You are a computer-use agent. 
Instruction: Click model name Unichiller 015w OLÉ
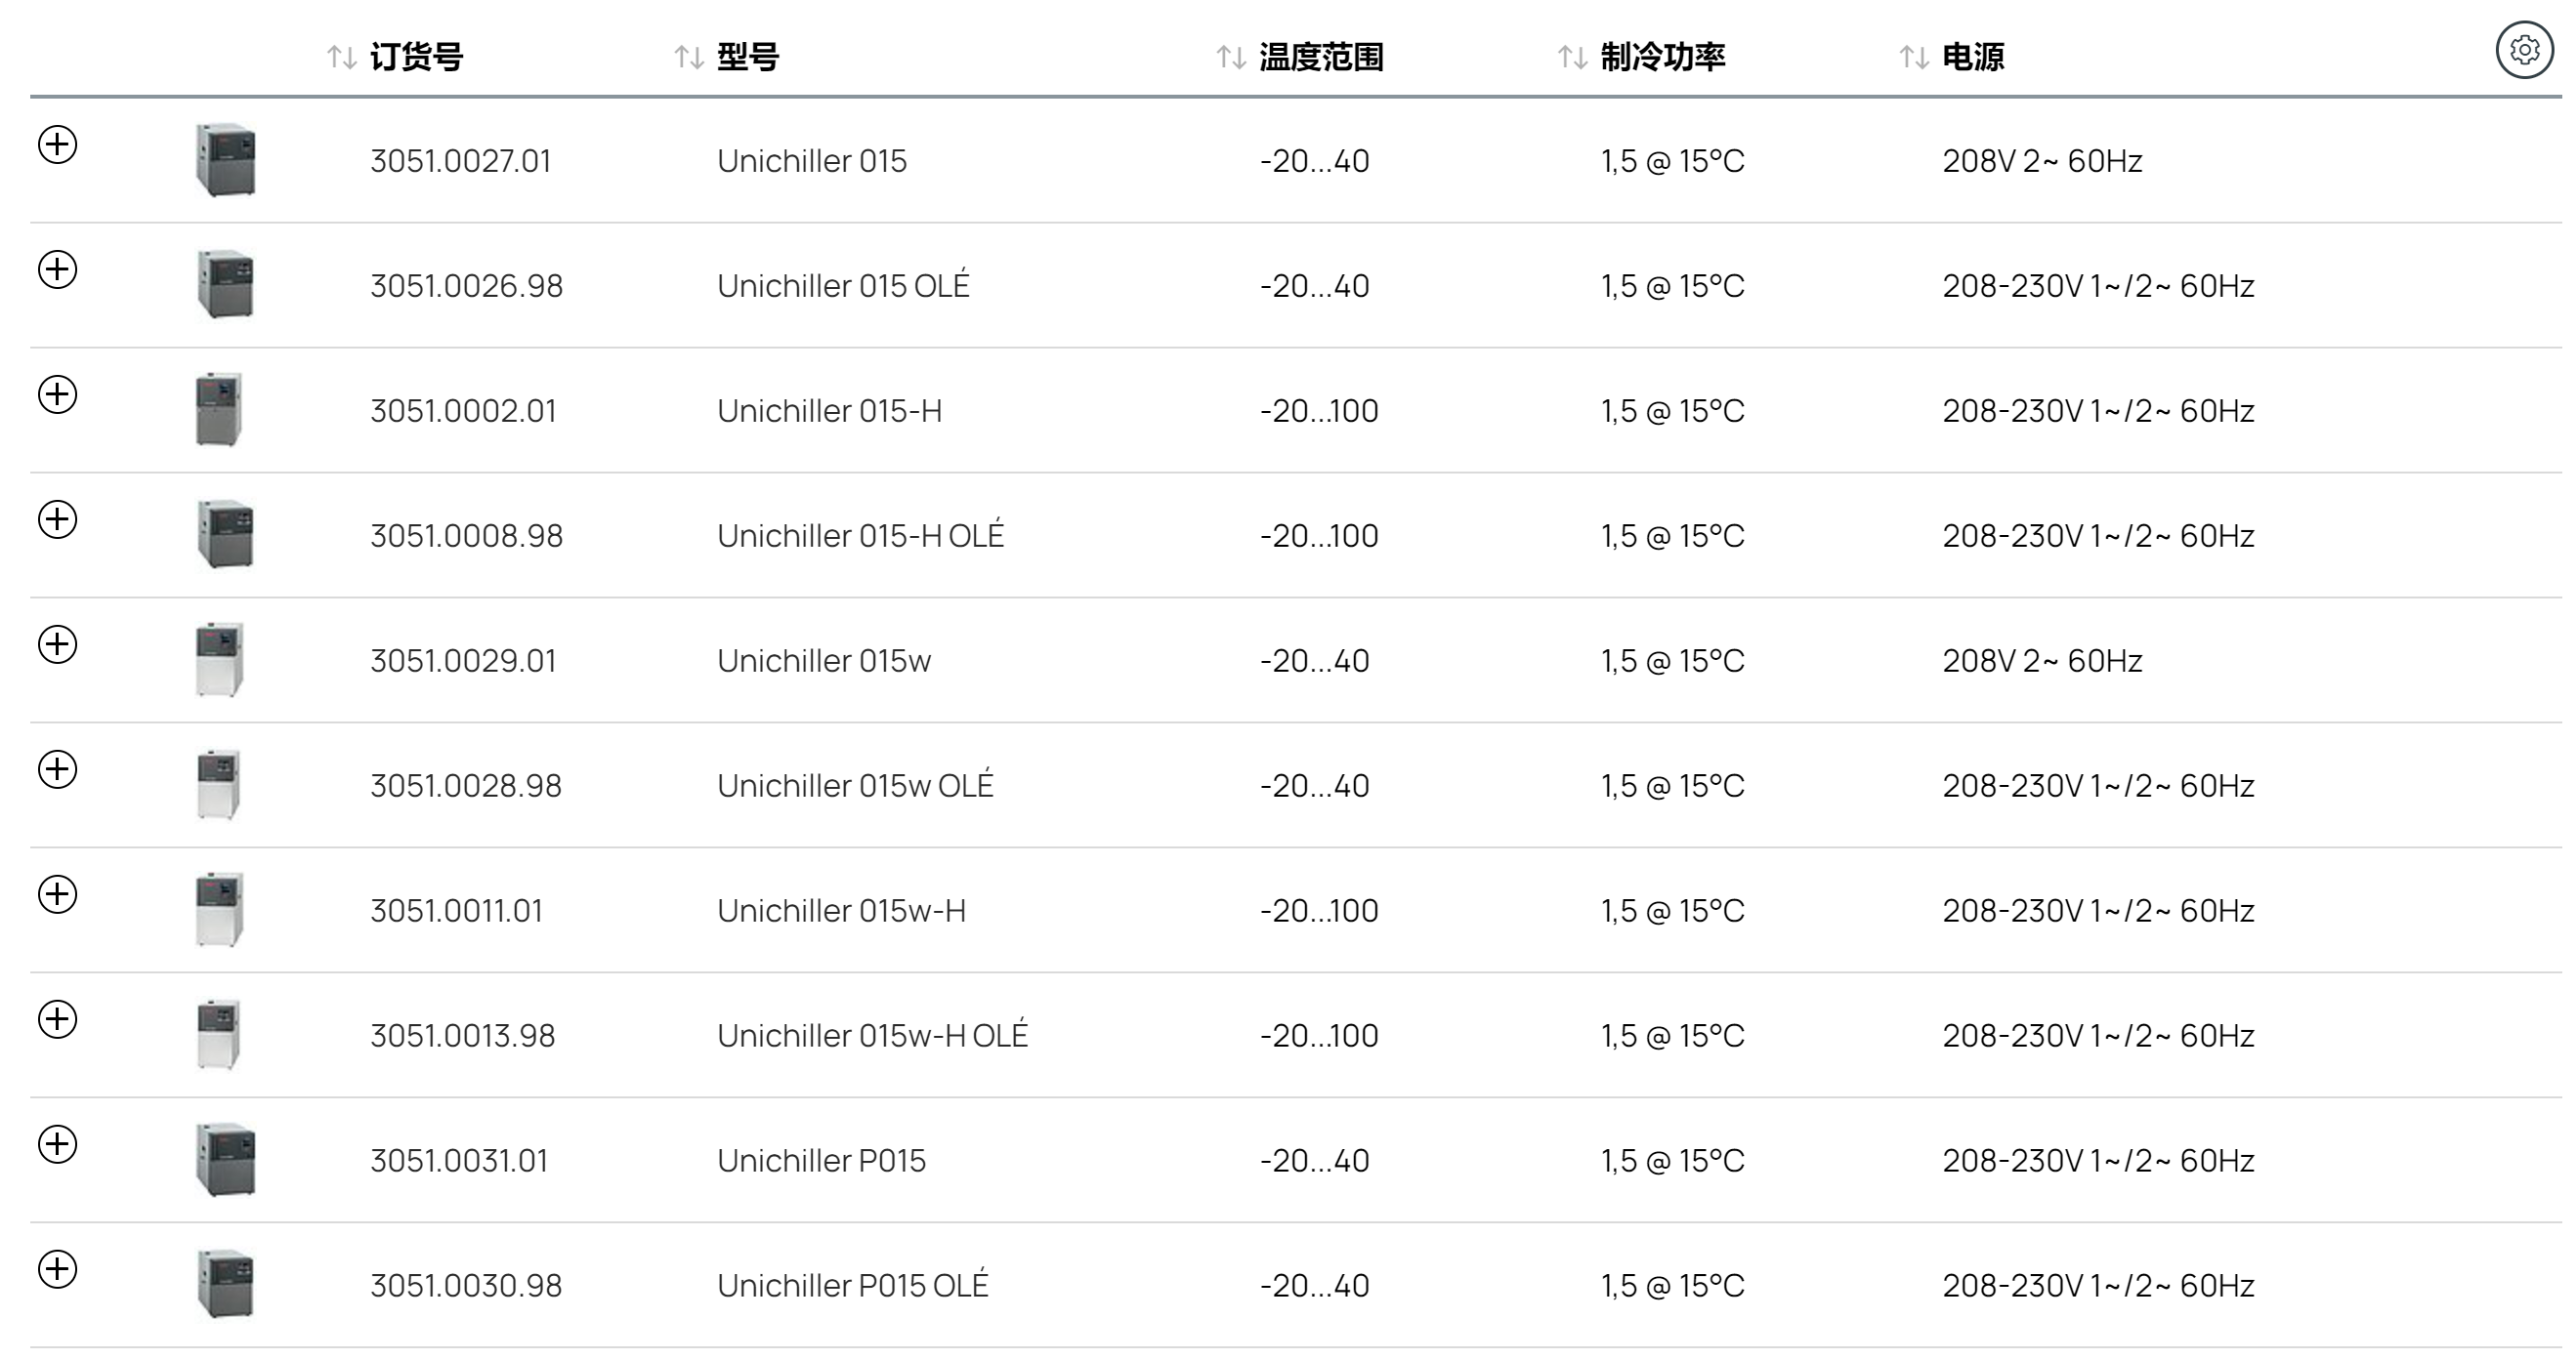coord(855,784)
